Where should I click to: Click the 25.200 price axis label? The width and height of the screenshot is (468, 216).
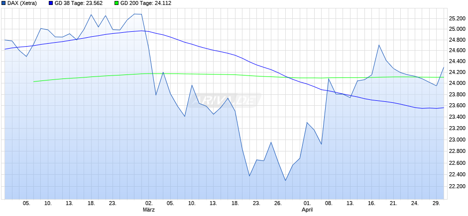[458, 18]
